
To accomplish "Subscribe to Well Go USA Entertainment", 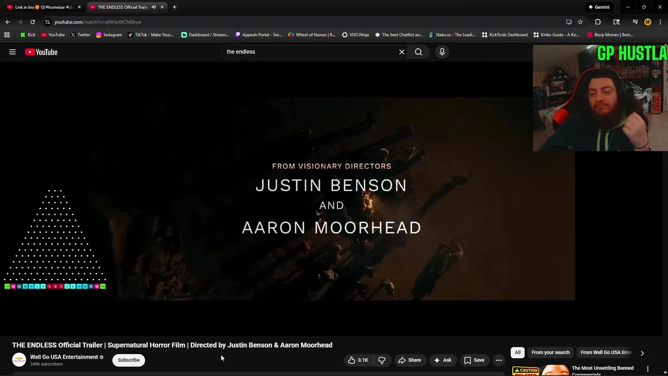I will 128,360.
